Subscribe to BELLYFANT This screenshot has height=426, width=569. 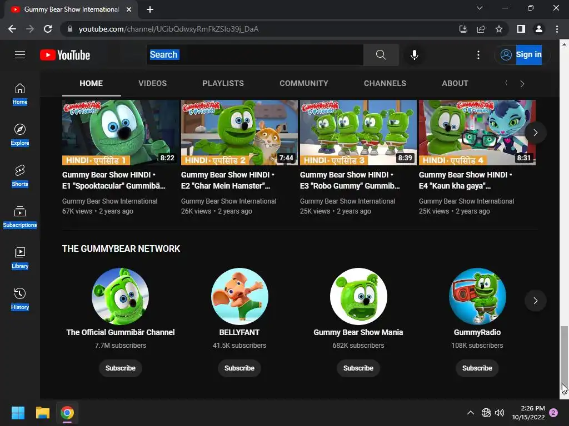[239, 368]
